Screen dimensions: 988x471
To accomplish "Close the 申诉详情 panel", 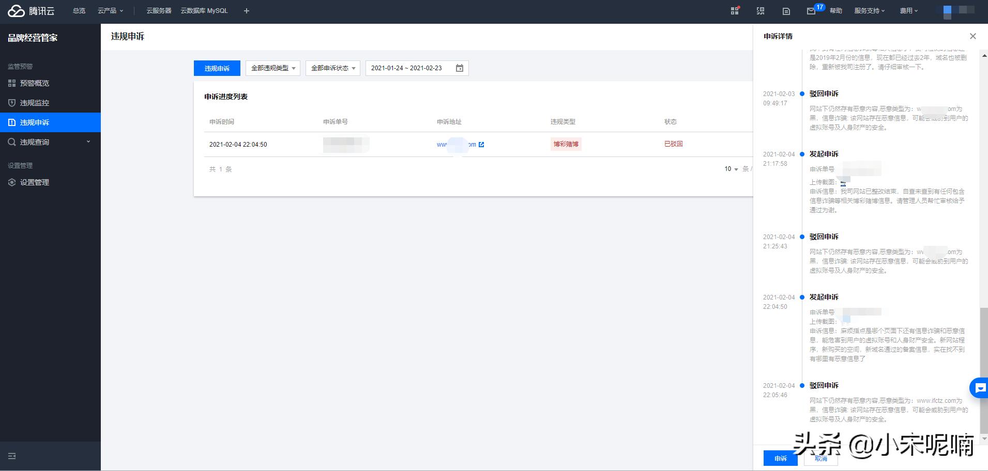I will coord(973,36).
